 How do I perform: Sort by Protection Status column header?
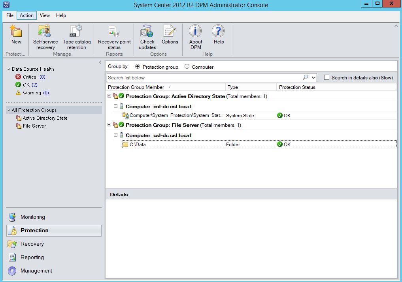(337, 87)
